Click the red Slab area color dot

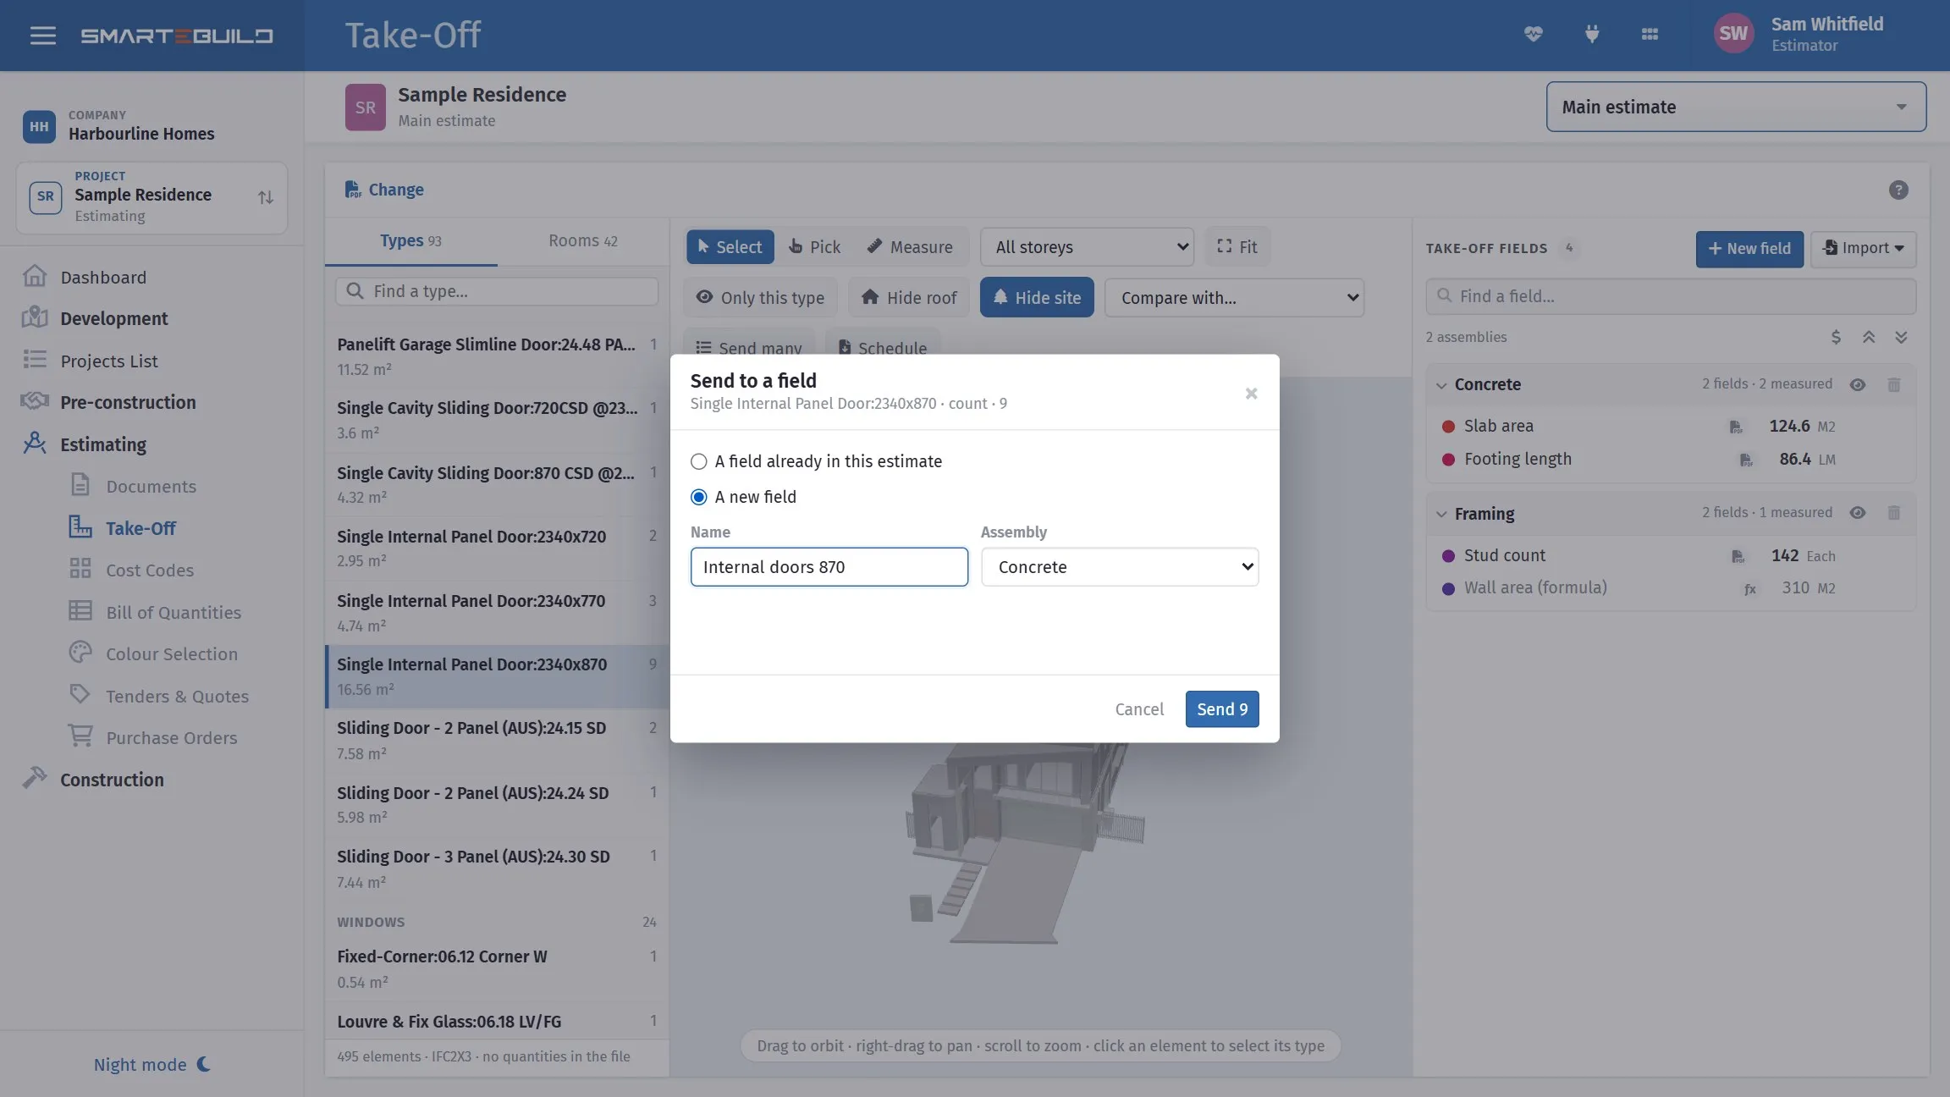1448,427
